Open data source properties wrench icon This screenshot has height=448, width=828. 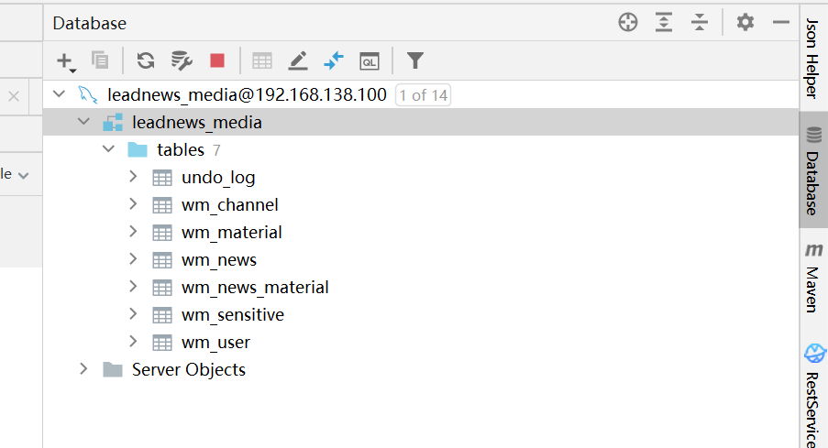click(182, 61)
